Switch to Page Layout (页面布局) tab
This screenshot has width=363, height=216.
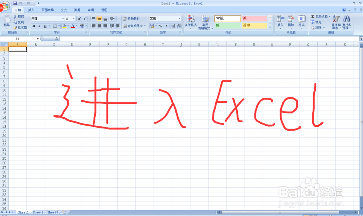(x=48, y=10)
